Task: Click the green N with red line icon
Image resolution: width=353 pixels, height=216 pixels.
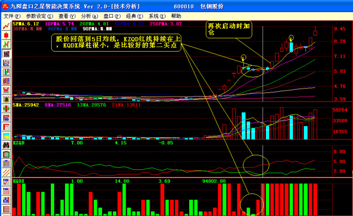Action: pos(6,45)
